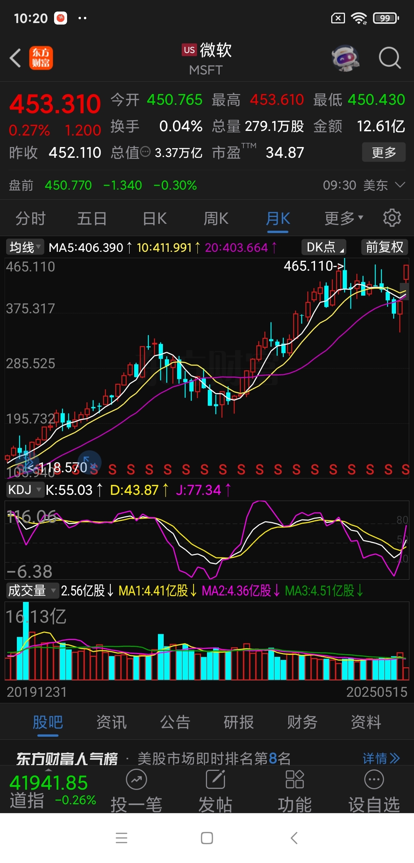Screen dimensions: 414x863
Task: Tap the Android back chevron
Action: [x=294, y=838]
